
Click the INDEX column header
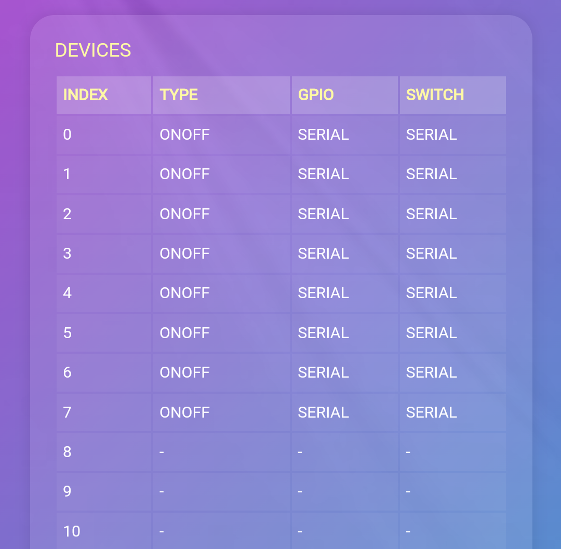[86, 95]
